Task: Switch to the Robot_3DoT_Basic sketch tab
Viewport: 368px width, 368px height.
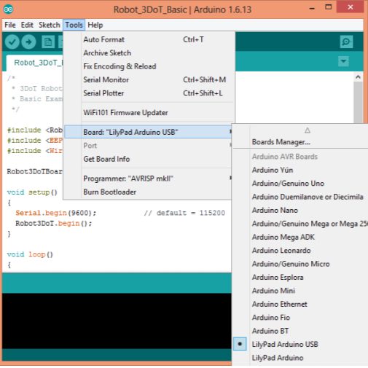Action: pos(35,63)
